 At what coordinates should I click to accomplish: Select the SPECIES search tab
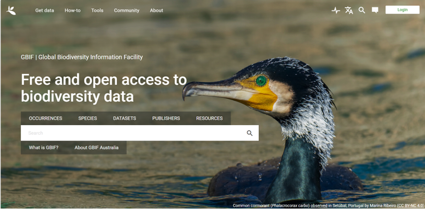(x=88, y=118)
